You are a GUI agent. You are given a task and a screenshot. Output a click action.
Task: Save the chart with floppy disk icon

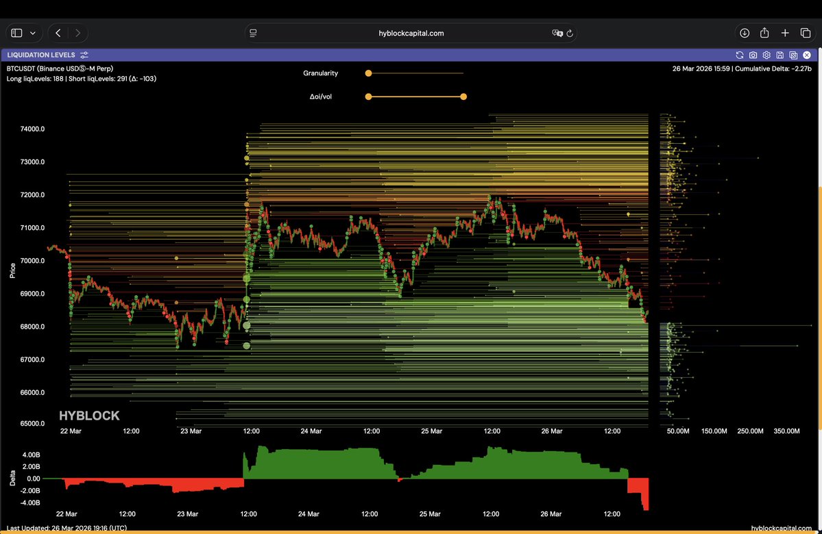(780, 55)
